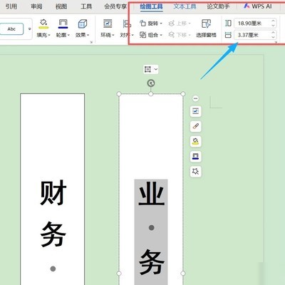Open the 选择窗格 (Selection Pane)
Viewport: 285px width, 285px height.
[206, 28]
